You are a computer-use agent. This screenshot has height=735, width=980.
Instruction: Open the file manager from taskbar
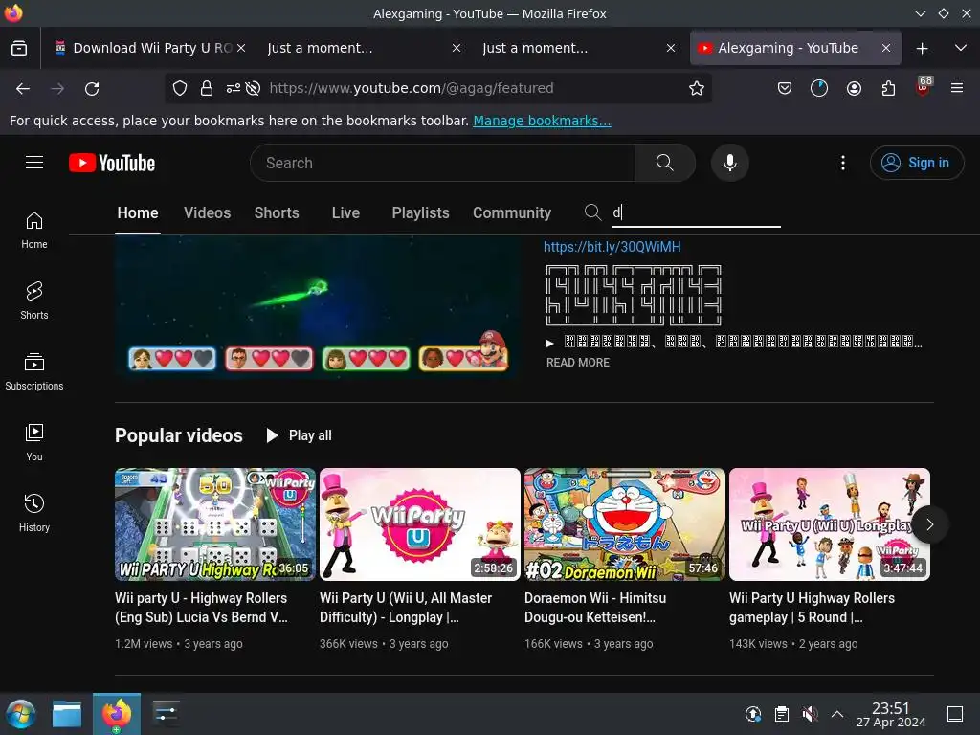[x=67, y=714]
